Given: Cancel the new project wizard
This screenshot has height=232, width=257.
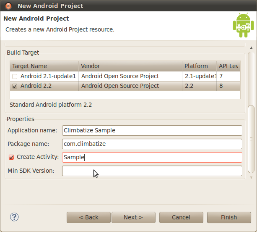Looking at the screenshot, I should 181,217.
